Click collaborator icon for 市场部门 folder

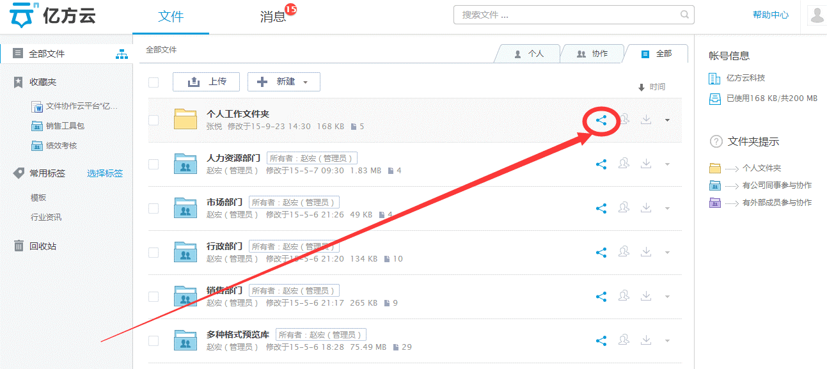point(624,208)
